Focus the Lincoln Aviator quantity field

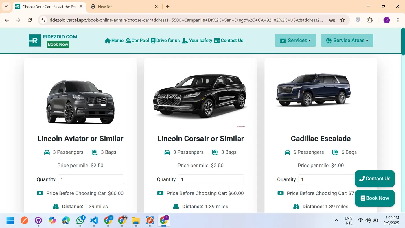click(x=91, y=179)
